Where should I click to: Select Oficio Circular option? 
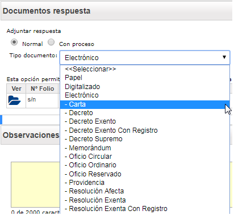pos(145,157)
